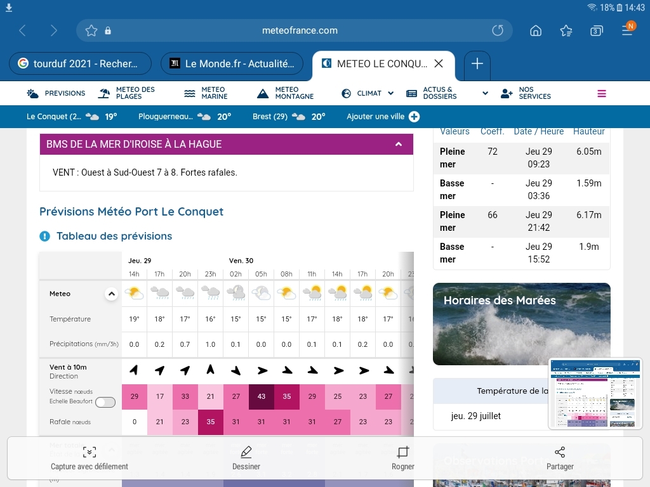The height and width of the screenshot is (487, 650).
Task: Click Tableau des prévisions info icon
Action: pos(45,236)
